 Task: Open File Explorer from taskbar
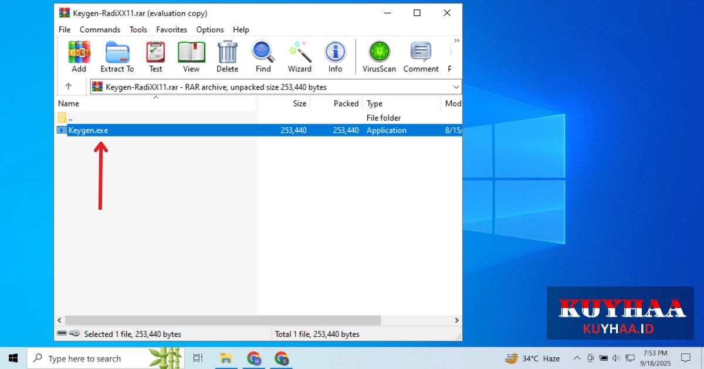(x=225, y=358)
